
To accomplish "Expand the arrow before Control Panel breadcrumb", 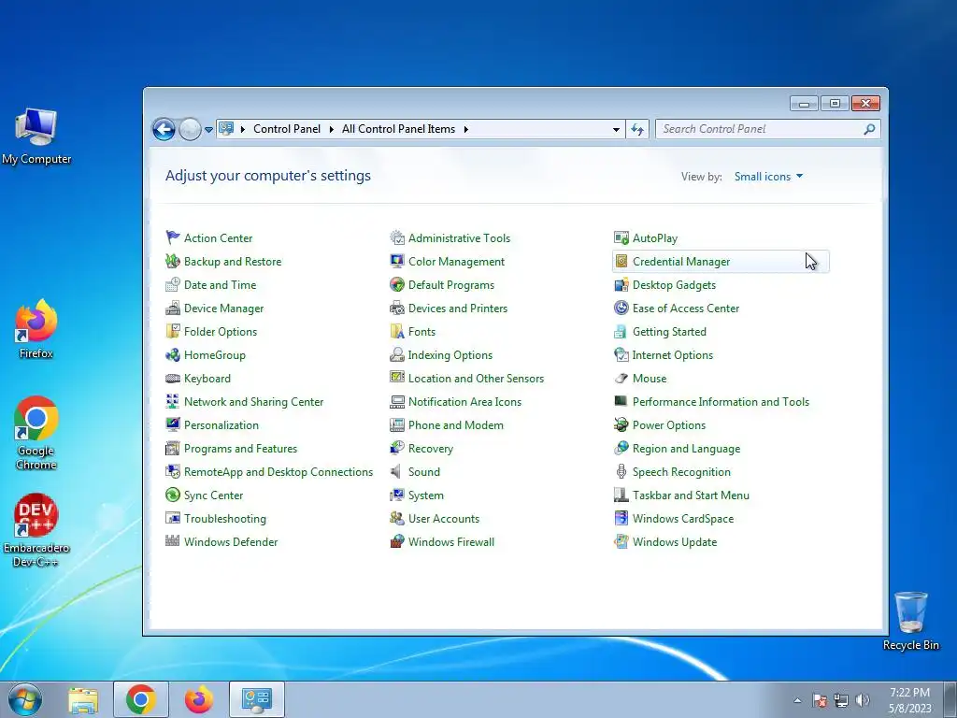I will click(243, 129).
